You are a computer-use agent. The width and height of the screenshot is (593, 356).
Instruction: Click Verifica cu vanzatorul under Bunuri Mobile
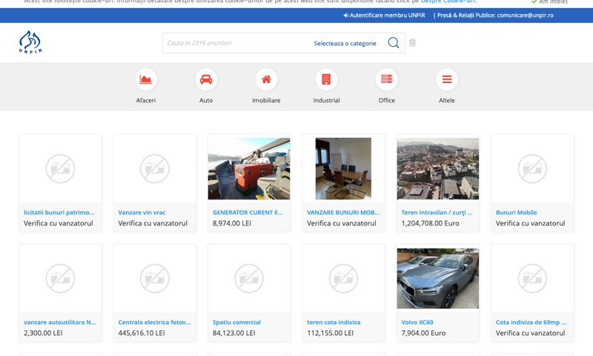pyautogui.click(x=530, y=223)
